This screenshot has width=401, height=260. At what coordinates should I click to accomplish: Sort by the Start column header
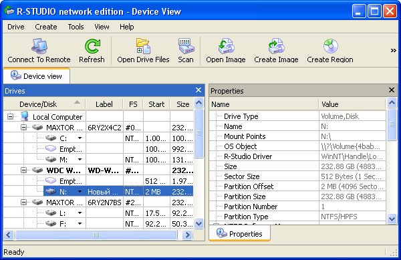click(x=156, y=104)
